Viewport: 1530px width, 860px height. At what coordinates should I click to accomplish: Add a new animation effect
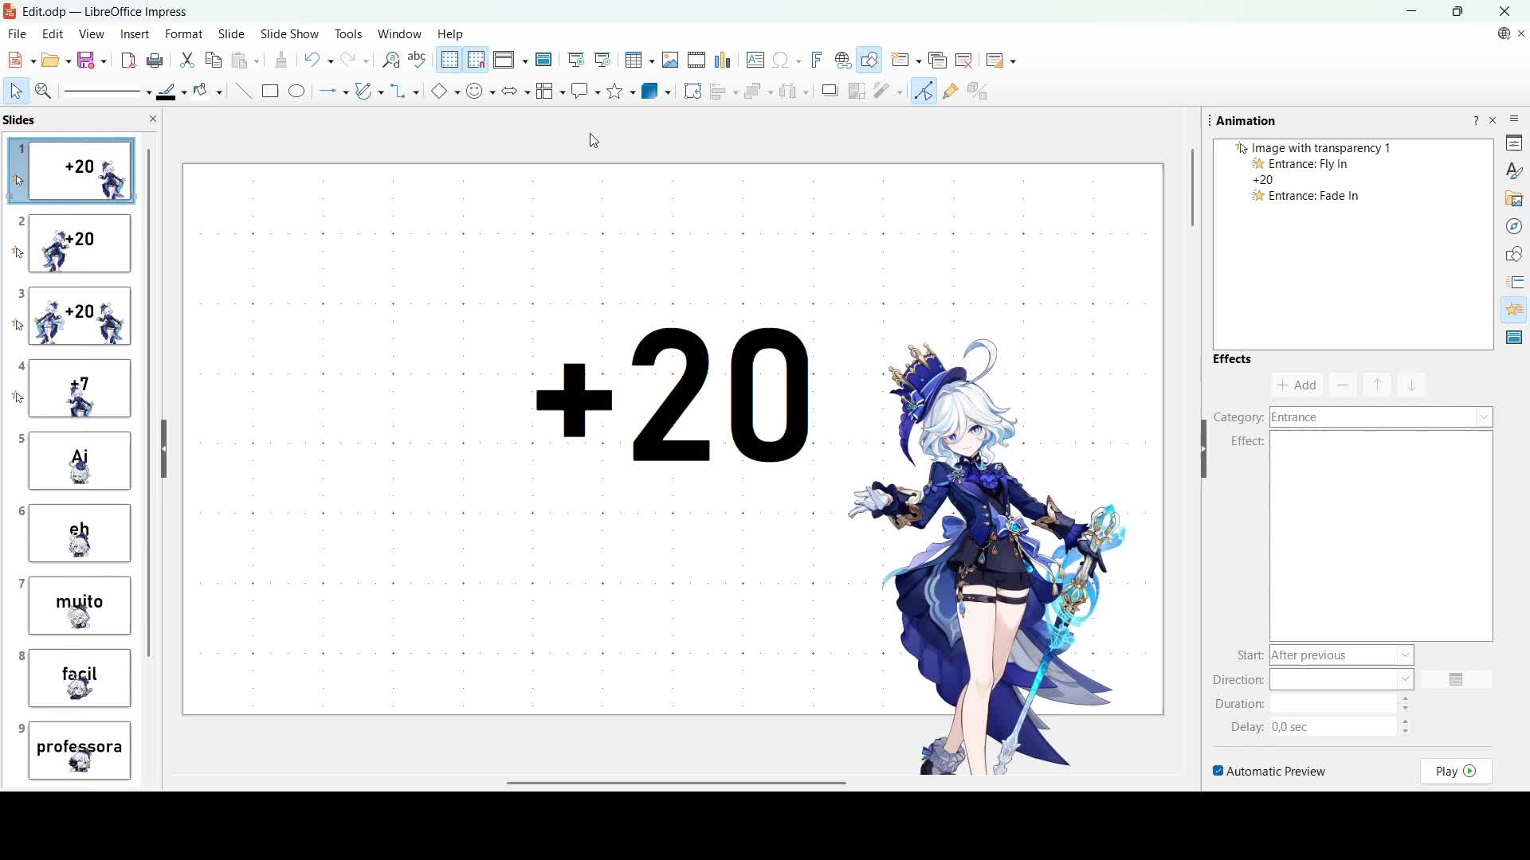point(1298,386)
